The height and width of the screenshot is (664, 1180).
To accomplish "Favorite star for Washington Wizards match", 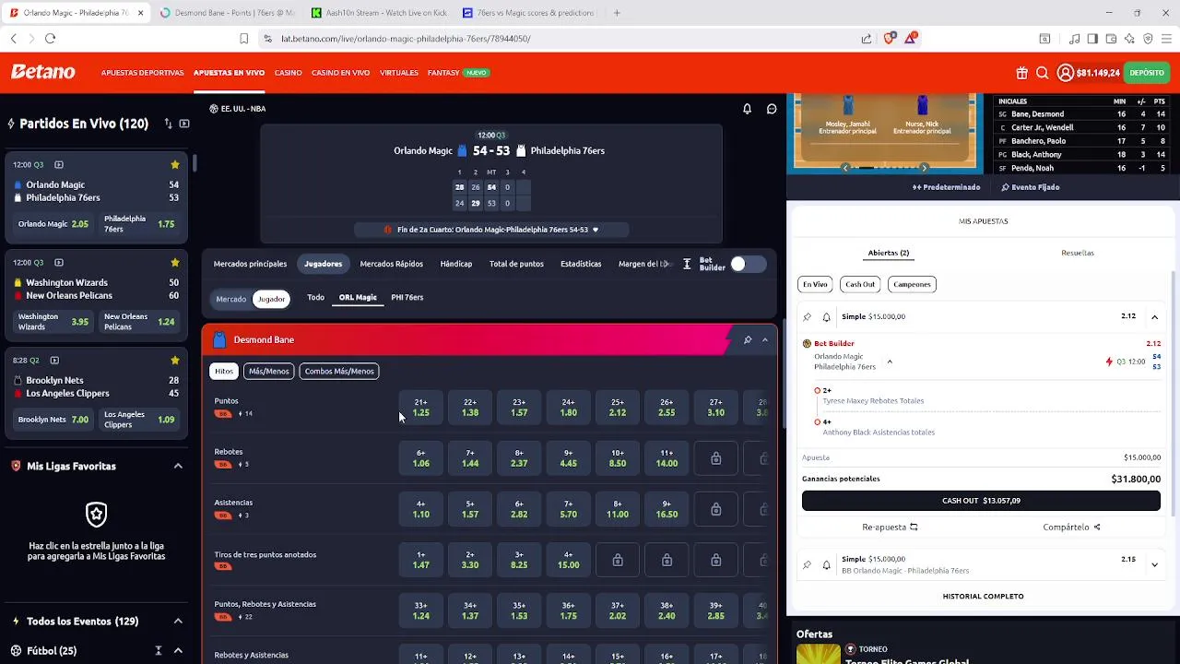I will (x=174, y=262).
